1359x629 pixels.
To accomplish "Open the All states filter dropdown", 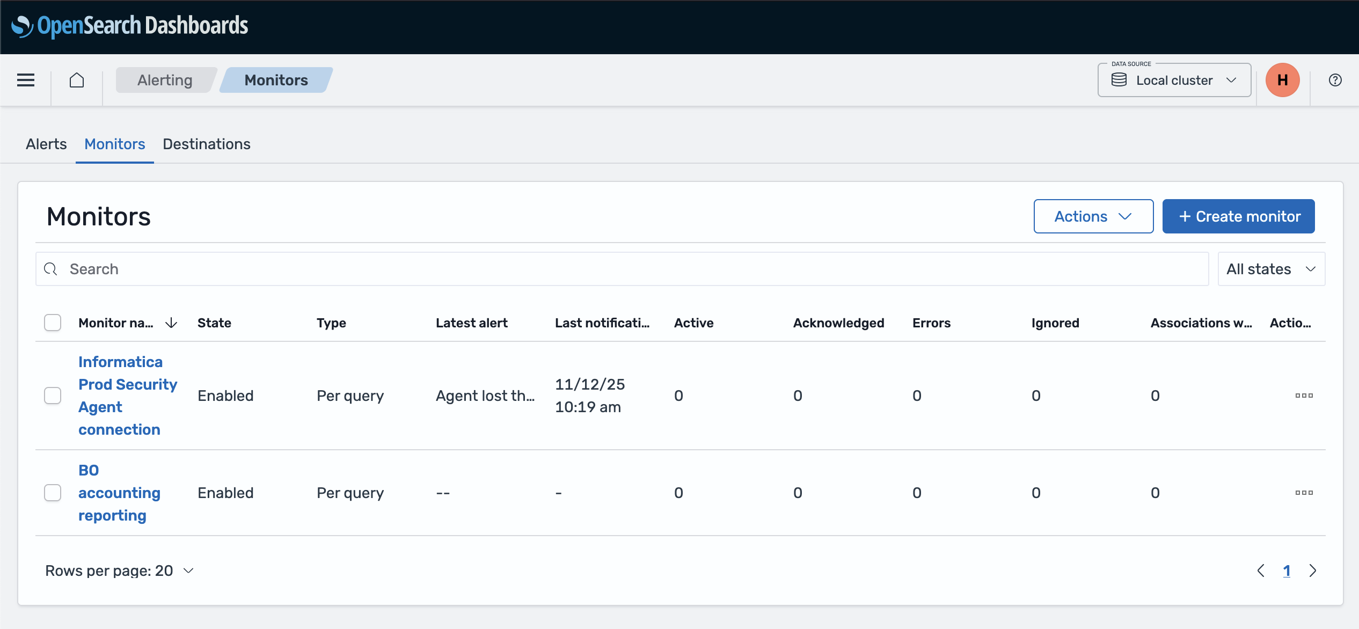I will pos(1270,268).
